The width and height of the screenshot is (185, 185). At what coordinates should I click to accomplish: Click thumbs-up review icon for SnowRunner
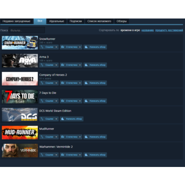pos(86,47)
